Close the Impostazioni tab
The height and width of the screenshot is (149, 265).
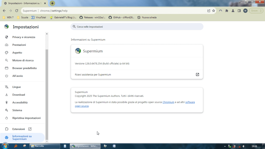pos(45,3)
